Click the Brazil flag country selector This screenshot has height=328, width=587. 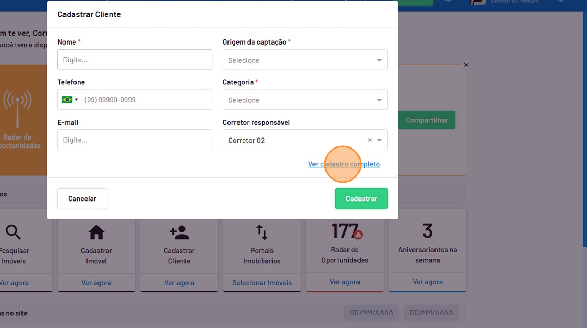[x=69, y=100]
